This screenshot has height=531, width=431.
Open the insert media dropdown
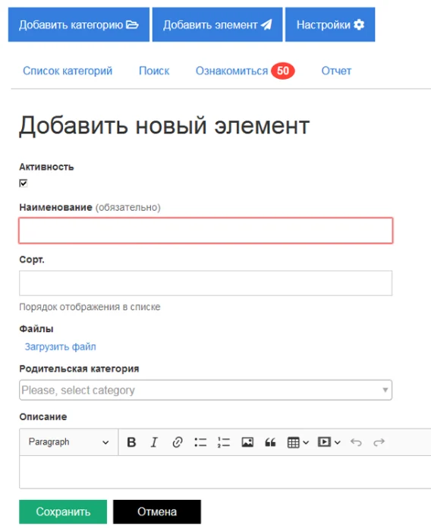329,442
